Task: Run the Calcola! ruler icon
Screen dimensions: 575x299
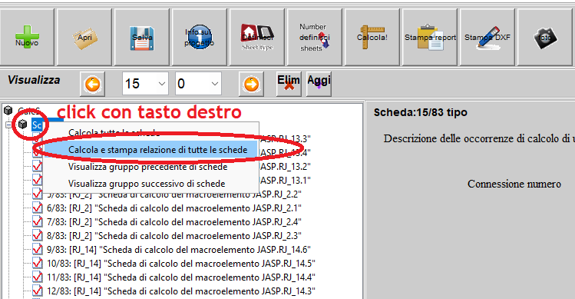Action: [x=372, y=38]
